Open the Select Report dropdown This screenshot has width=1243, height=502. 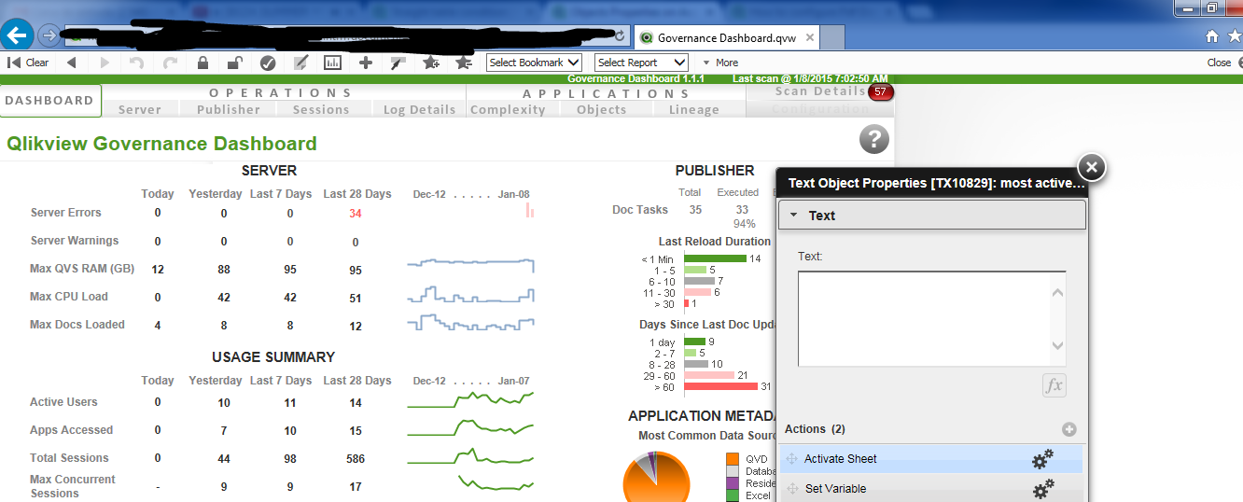point(641,63)
